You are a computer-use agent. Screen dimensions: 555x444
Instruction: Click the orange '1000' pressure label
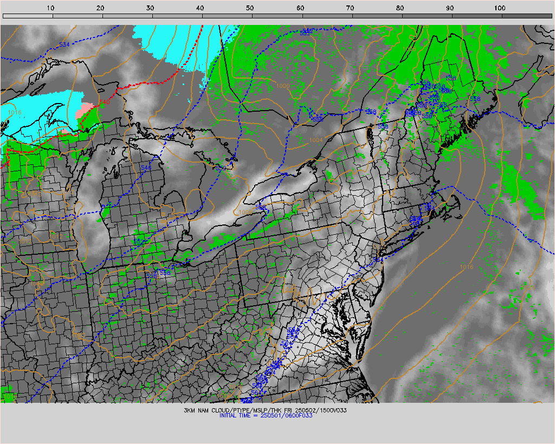[x=283, y=86]
